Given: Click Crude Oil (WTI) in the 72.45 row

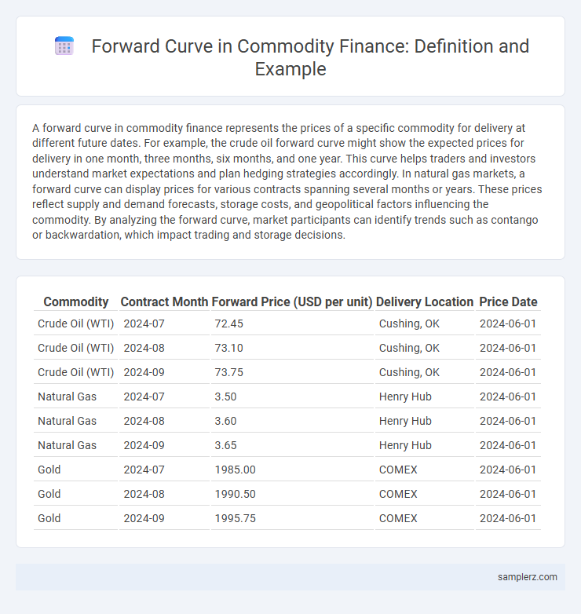Looking at the screenshot, I should click(x=75, y=323).
